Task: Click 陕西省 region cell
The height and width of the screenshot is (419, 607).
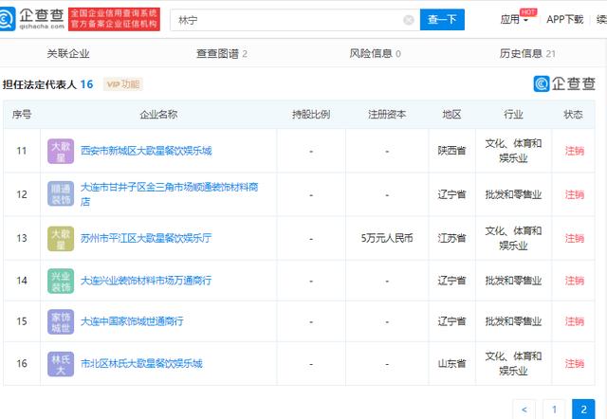Action: (451, 151)
